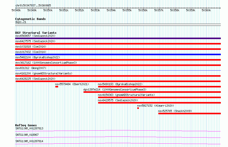Click the nsv525765 (Shaikh2009) label
228x147 pixels.
pos(175,111)
